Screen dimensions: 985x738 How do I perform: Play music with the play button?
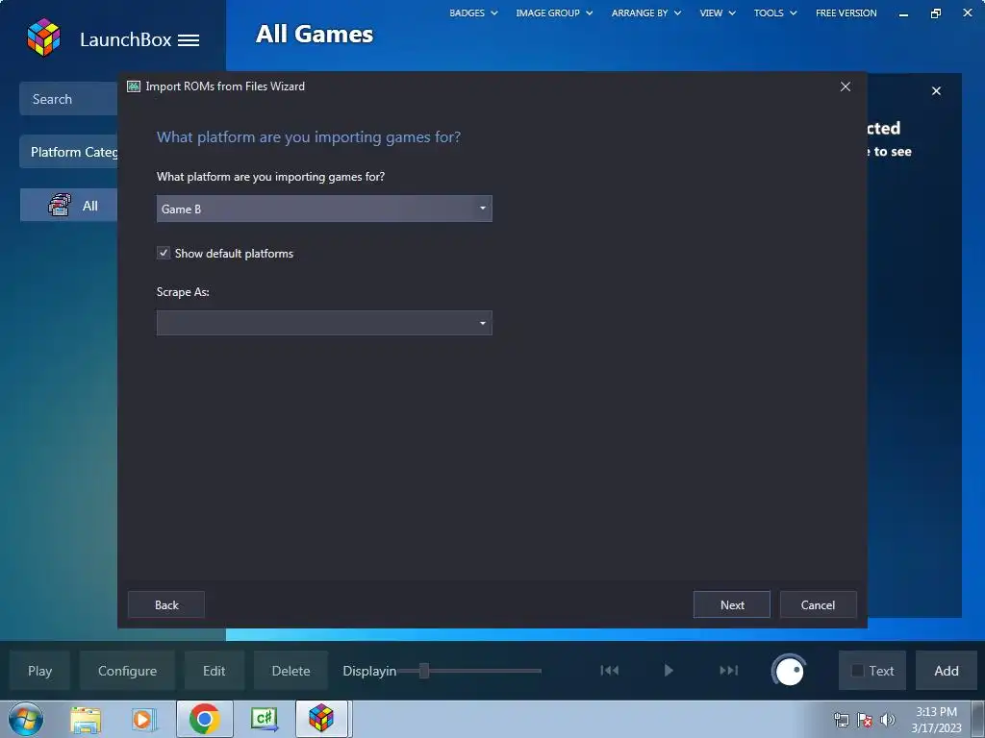coord(669,670)
